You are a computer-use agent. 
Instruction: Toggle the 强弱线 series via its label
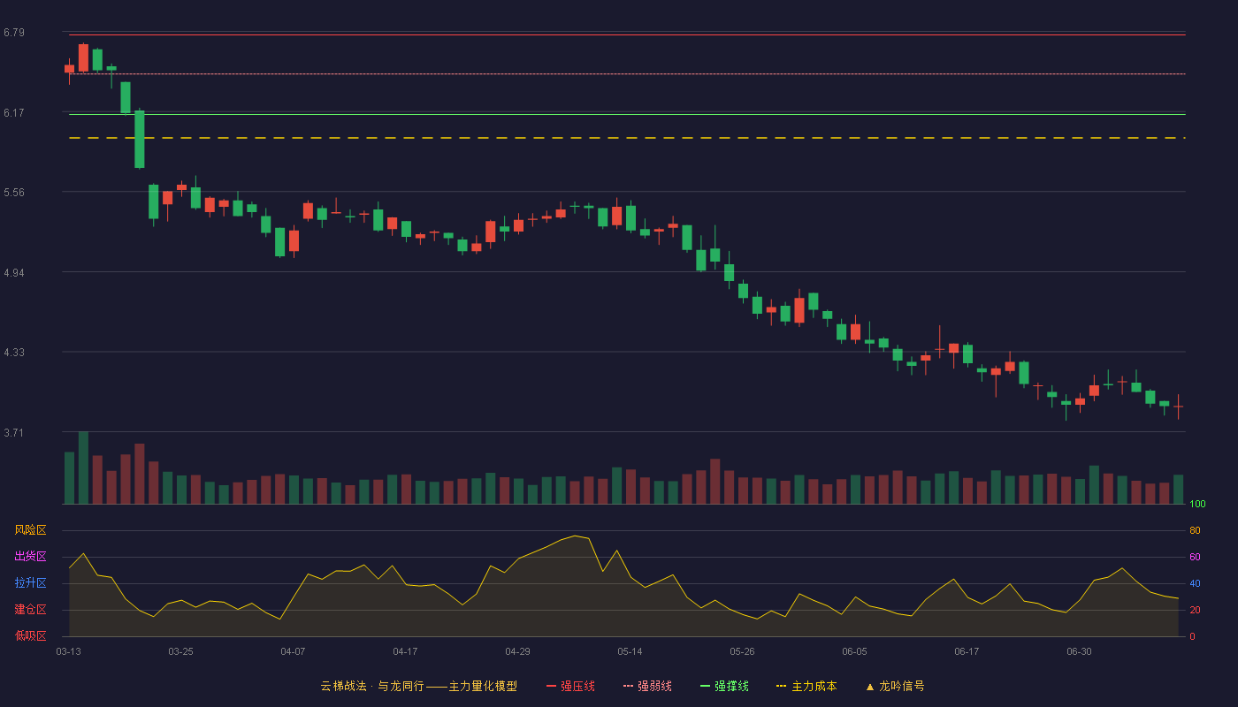point(654,686)
